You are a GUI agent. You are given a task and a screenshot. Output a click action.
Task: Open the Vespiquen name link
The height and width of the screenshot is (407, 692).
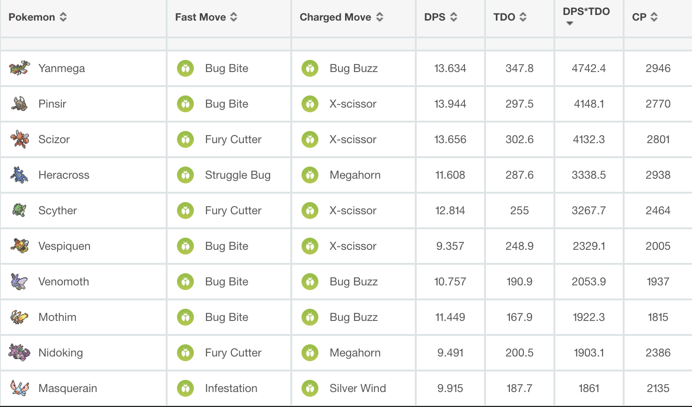[64, 246]
